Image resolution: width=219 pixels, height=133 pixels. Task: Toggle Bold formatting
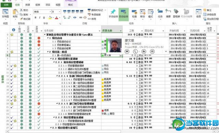[x=36, y=17]
